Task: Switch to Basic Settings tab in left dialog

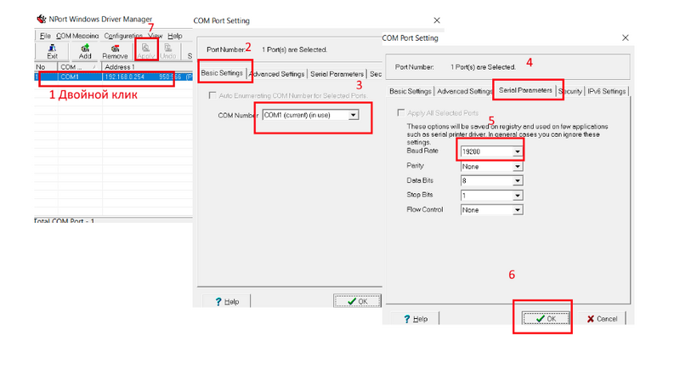Action: [222, 73]
